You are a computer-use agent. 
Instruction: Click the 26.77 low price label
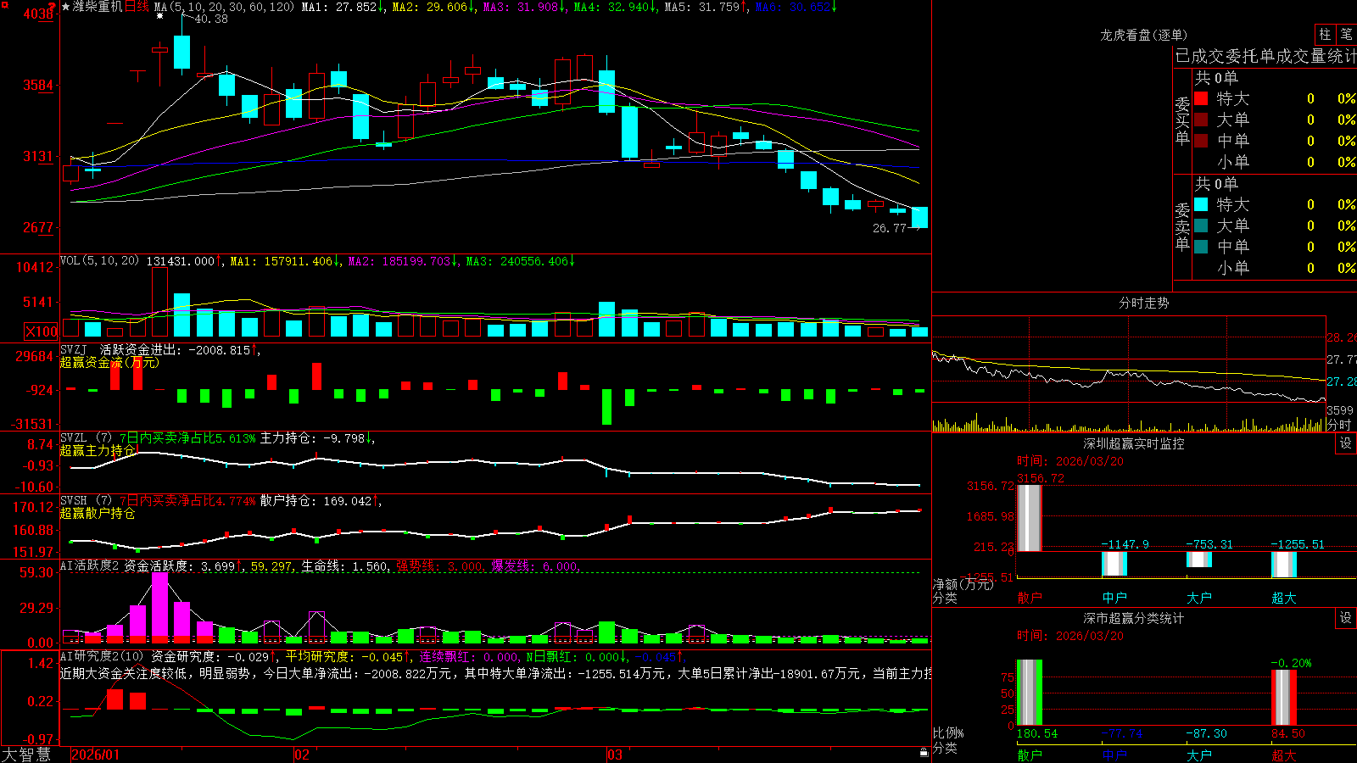tap(890, 228)
